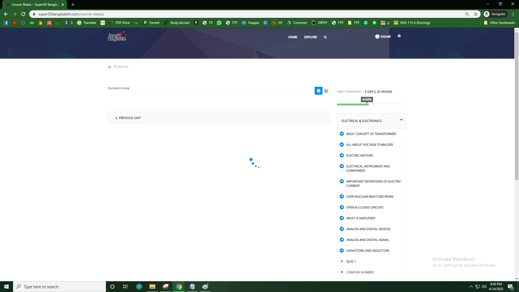Show hidden system tray icons
519x292 pixels.
pyautogui.click(x=471, y=287)
